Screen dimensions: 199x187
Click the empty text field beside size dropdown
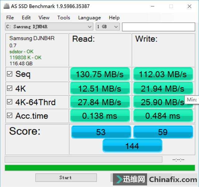click(x=159, y=27)
